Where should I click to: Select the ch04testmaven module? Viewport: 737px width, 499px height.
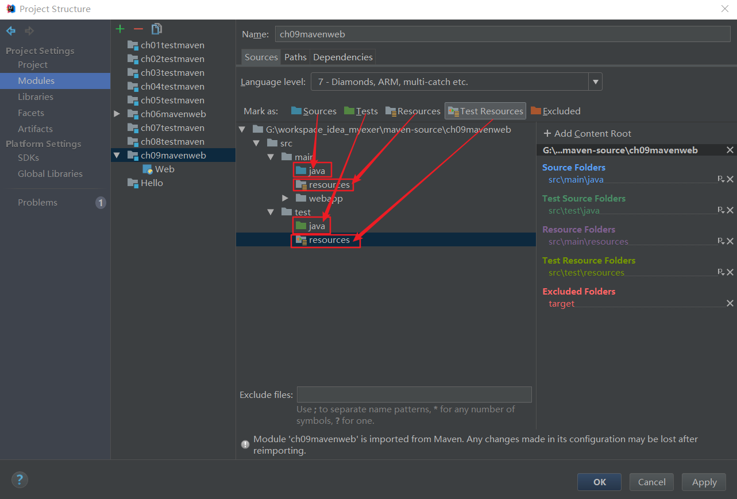tap(173, 87)
